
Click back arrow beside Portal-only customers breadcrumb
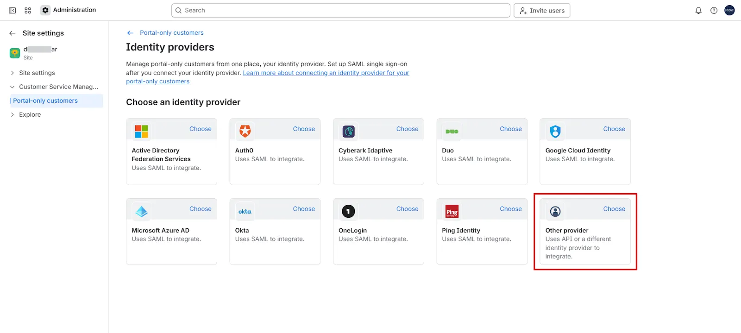pyautogui.click(x=130, y=33)
